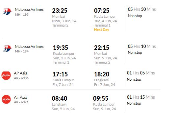Image resolution: width=177 pixels, height=121 pixels.
Task: Click the 09:55 Kuala Lumpur arrival time
Action: (x=101, y=98)
